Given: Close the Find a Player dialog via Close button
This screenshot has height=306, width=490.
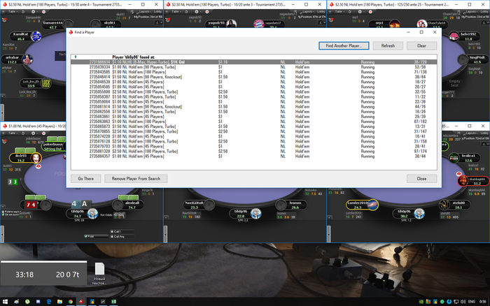Looking at the screenshot, I should (x=421, y=179).
